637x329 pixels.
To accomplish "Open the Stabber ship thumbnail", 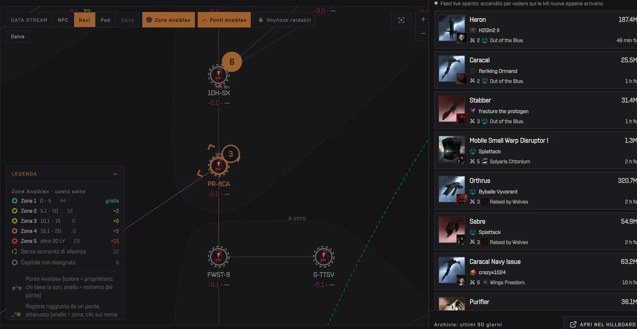I will [451, 108].
